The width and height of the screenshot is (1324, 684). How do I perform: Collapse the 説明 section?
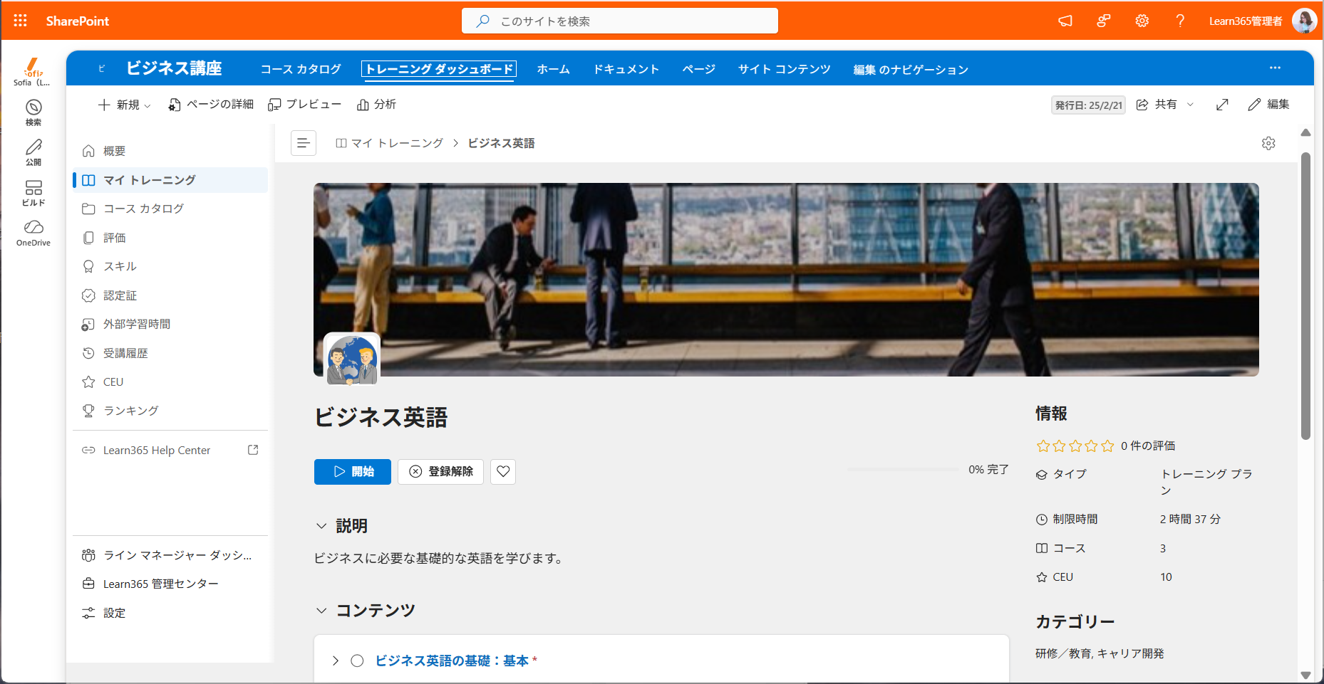point(321,526)
